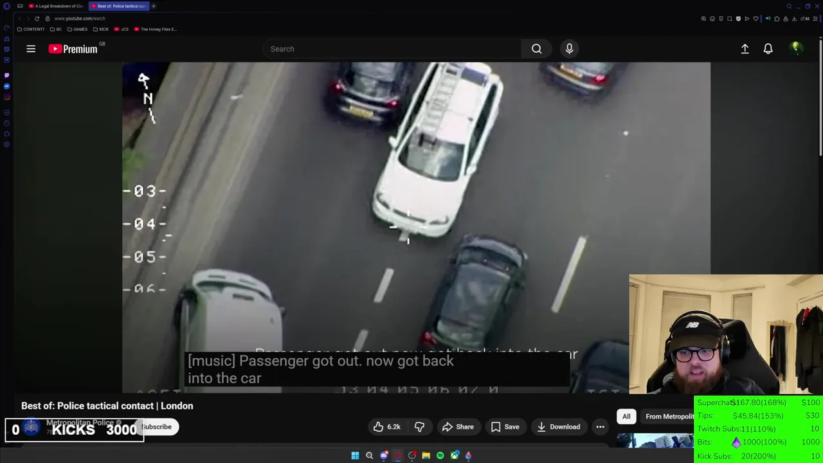Open Discord from the taskbar

tap(384, 455)
